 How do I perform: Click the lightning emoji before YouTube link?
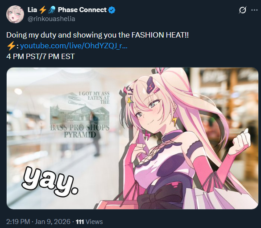point(11,46)
